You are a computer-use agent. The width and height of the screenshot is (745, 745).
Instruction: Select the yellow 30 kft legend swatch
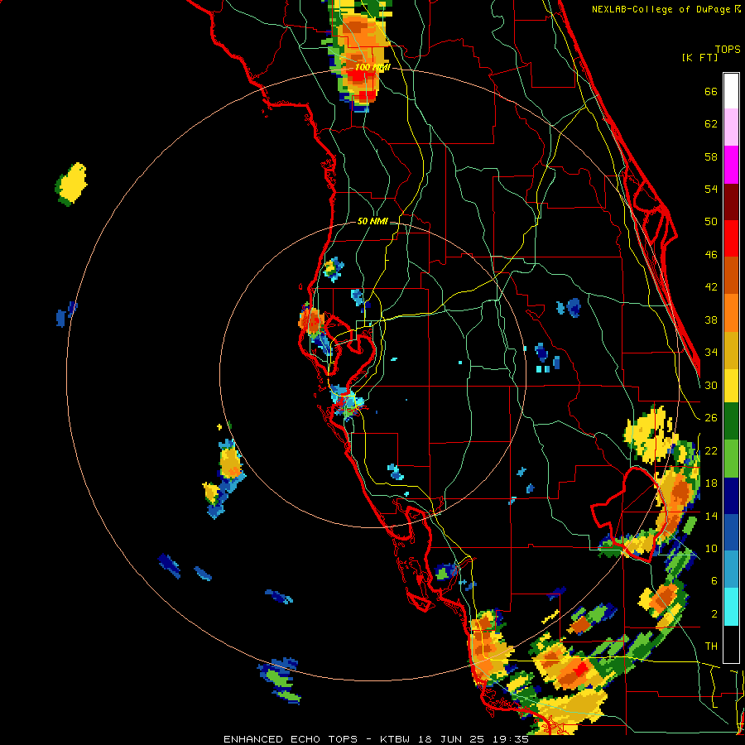tap(731, 386)
